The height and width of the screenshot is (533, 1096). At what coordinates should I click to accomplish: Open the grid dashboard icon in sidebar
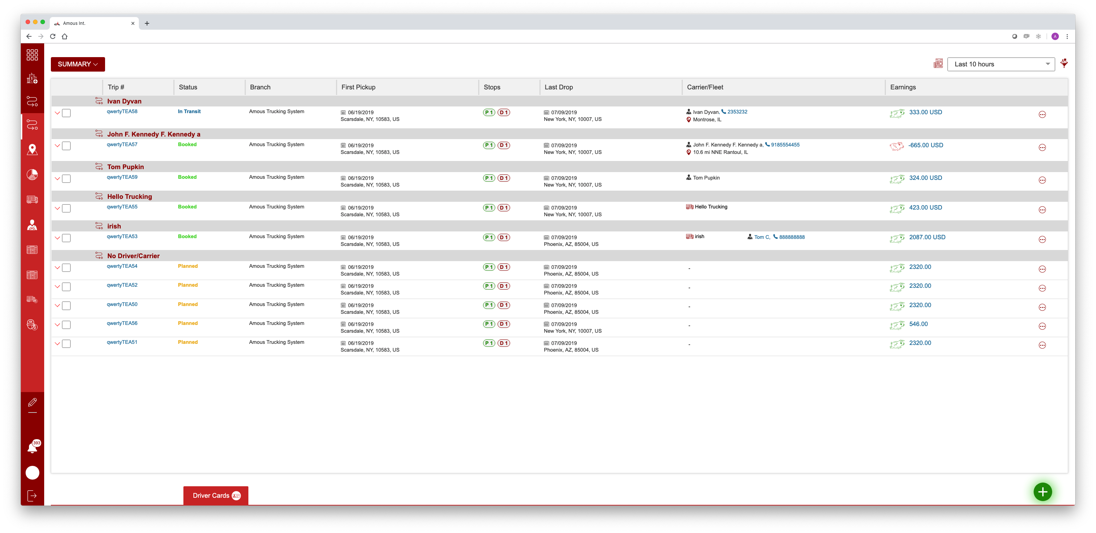coord(32,55)
